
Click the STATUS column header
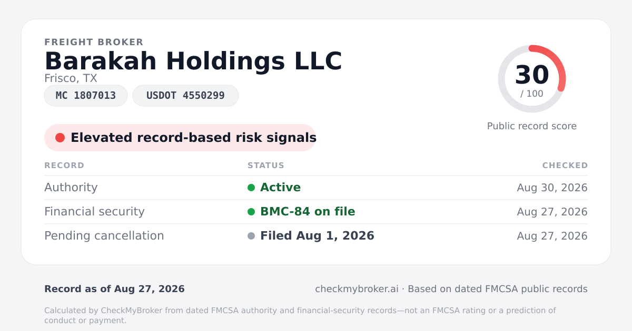tap(266, 165)
